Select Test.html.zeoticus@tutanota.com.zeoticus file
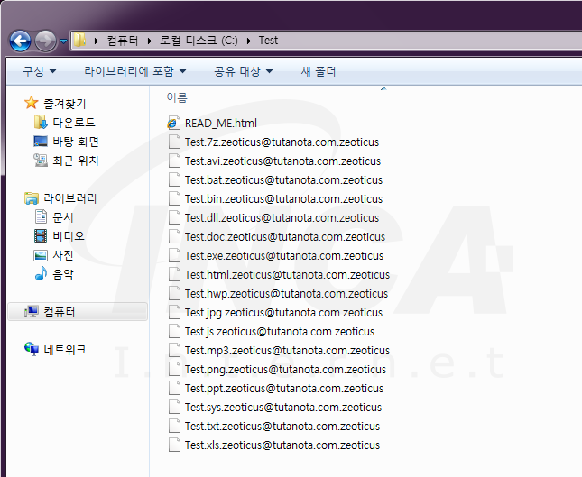 [x=287, y=274]
